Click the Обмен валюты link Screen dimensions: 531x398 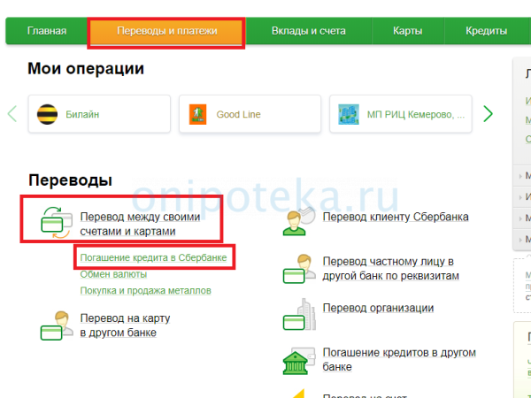114,274
